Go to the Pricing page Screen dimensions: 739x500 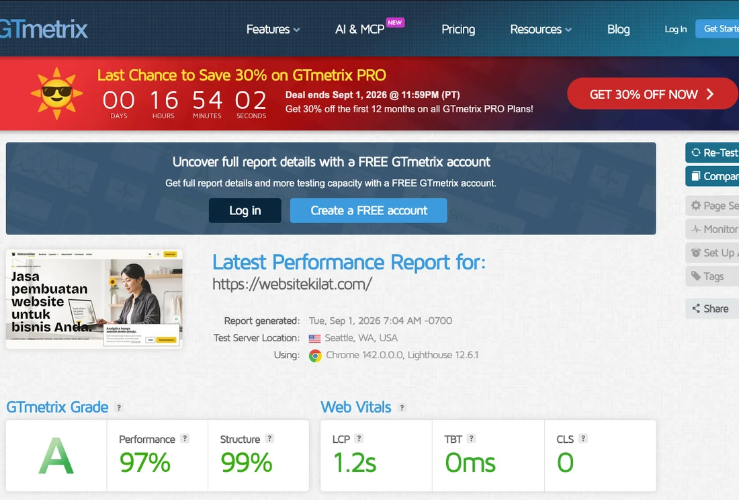(x=458, y=29)
